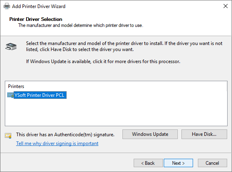Click the empty area in the Printers list
The height and width of the screenshot is (172, 232).
(x=116, y=113)
